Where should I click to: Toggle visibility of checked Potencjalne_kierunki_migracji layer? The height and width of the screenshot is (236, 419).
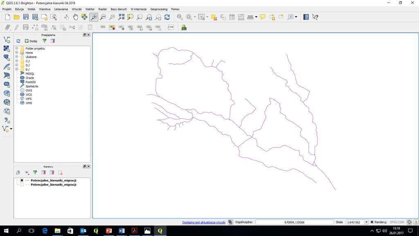(22, 180)
